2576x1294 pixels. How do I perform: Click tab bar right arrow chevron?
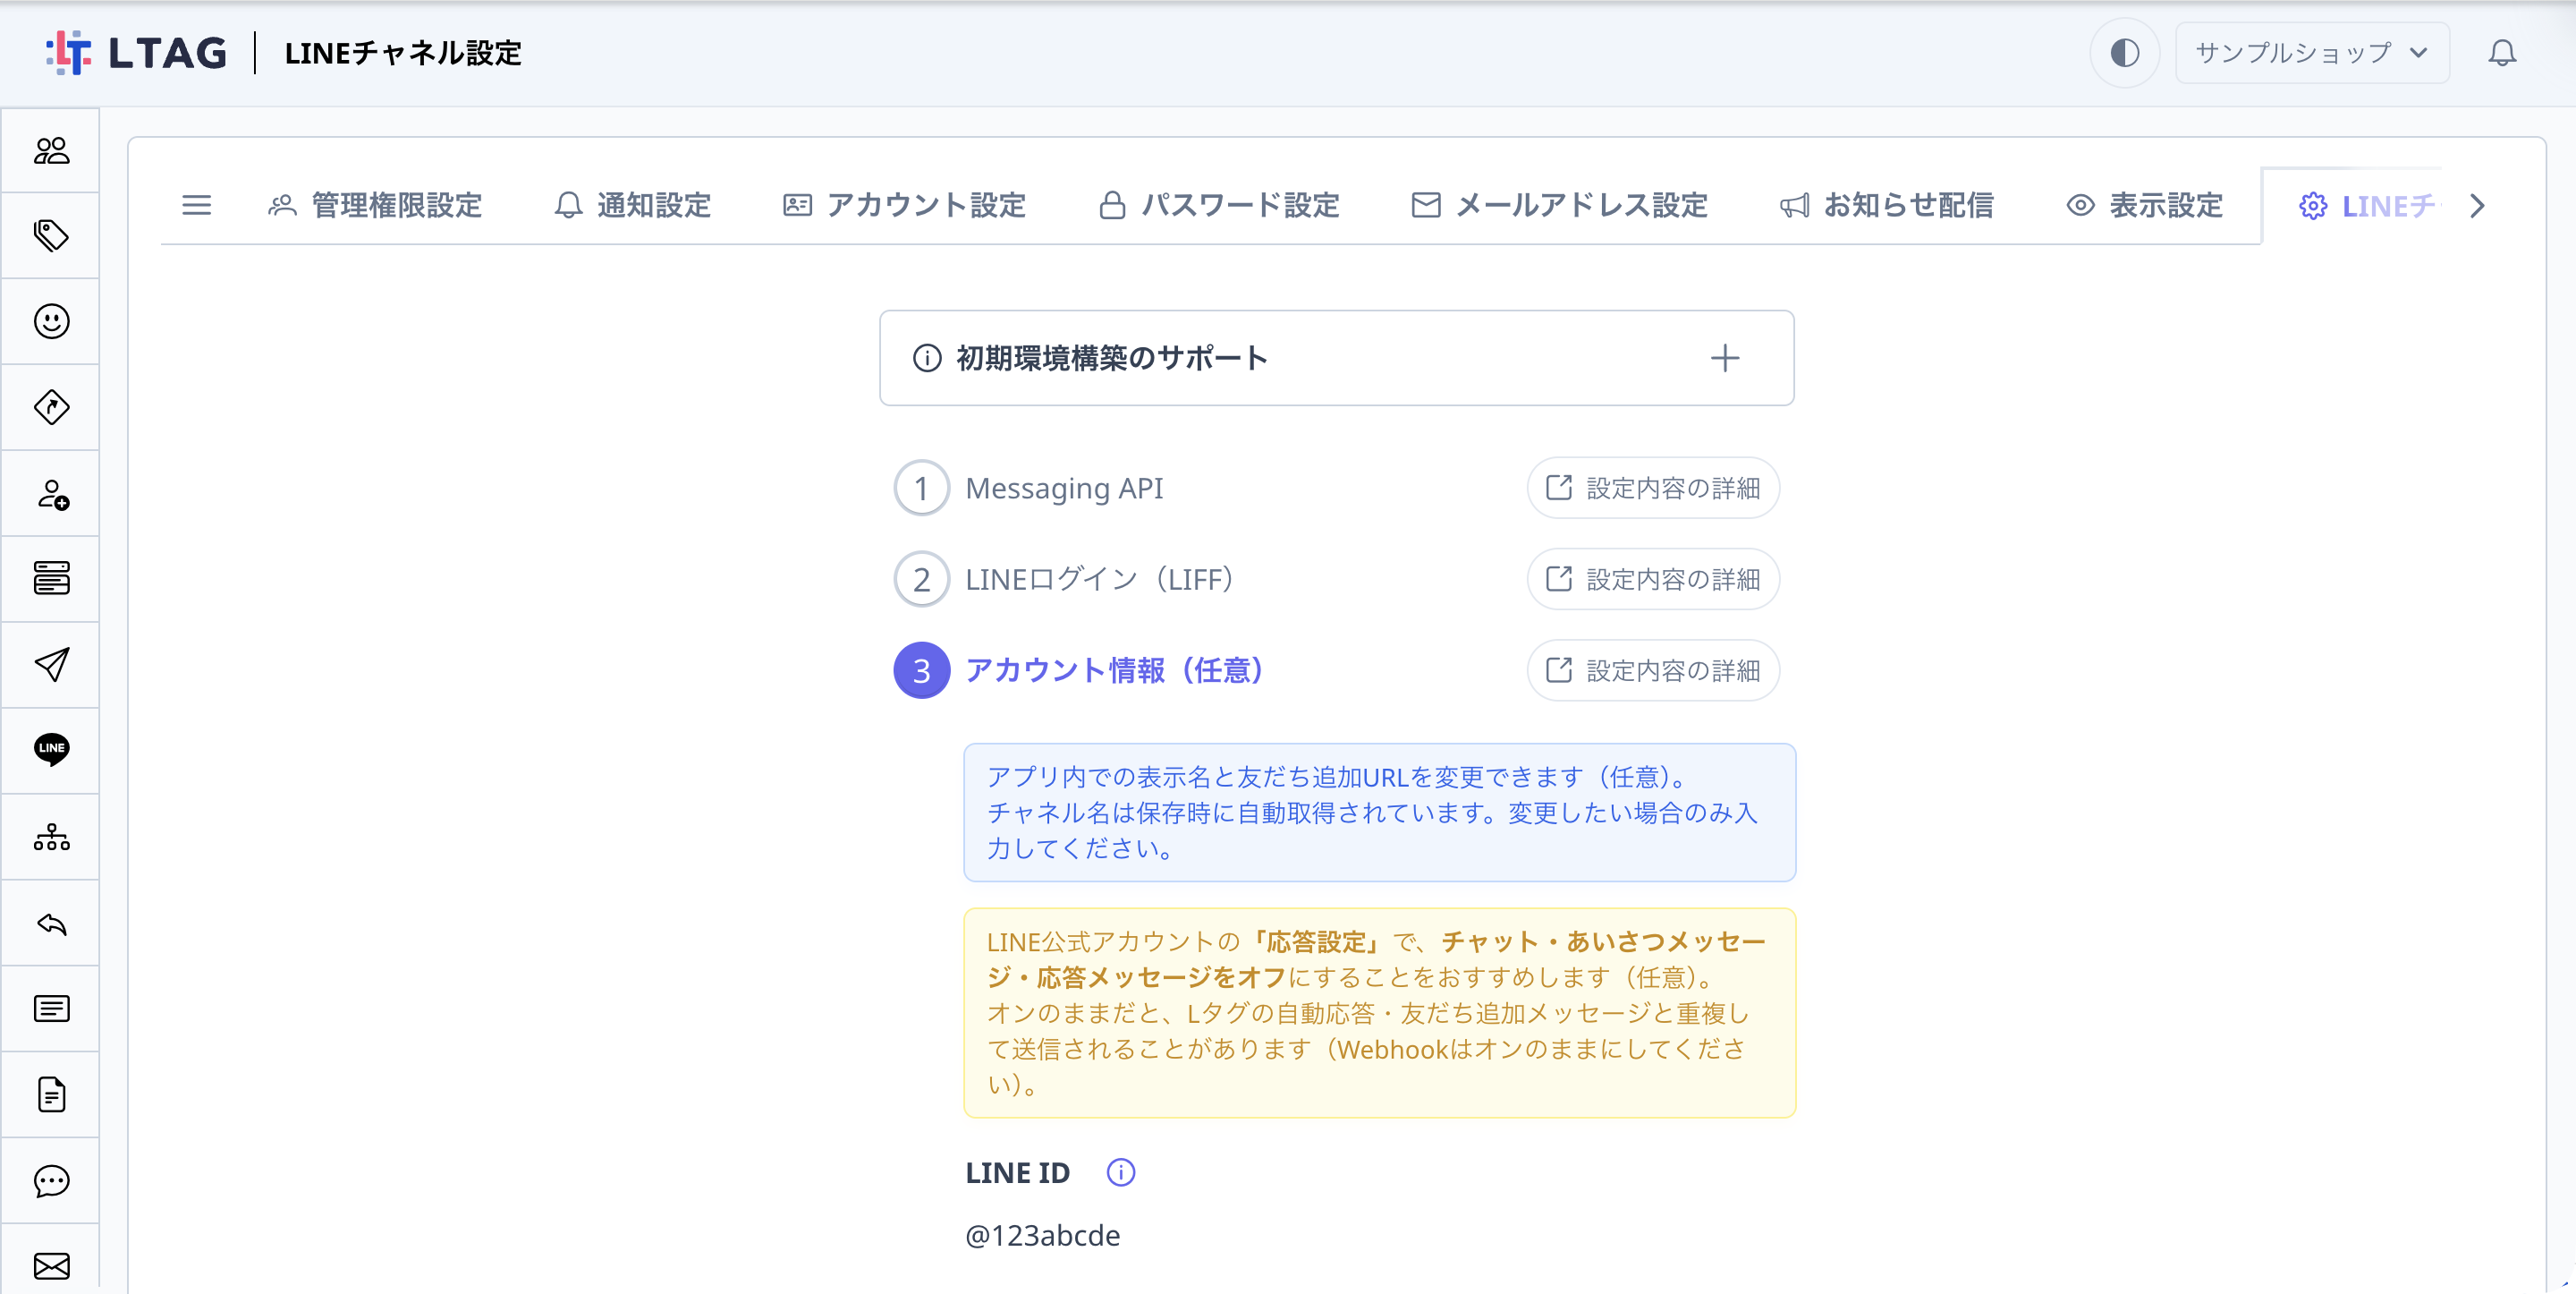coord(2476,206)
